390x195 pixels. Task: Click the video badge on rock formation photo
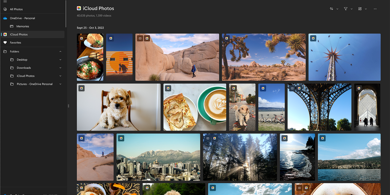coord(140,38)
